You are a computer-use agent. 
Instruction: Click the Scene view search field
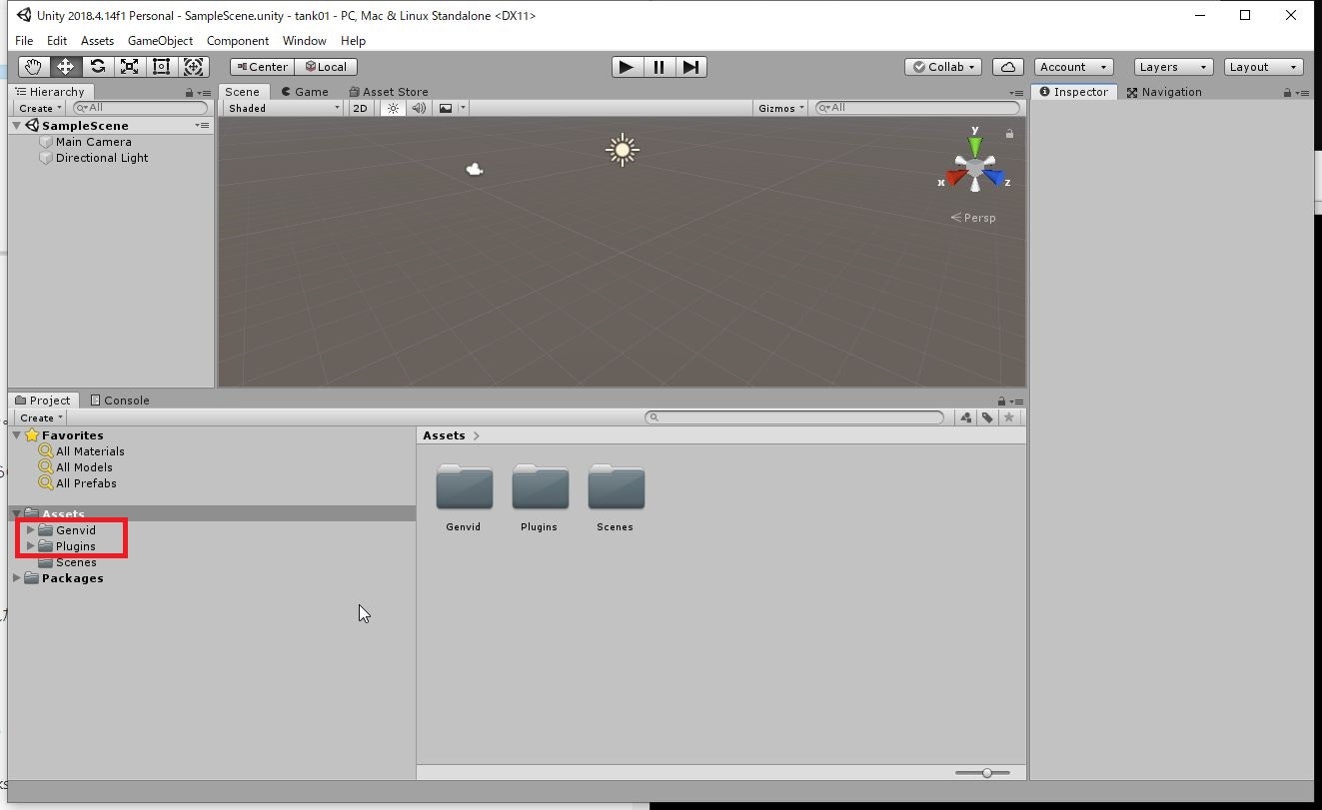917,108
